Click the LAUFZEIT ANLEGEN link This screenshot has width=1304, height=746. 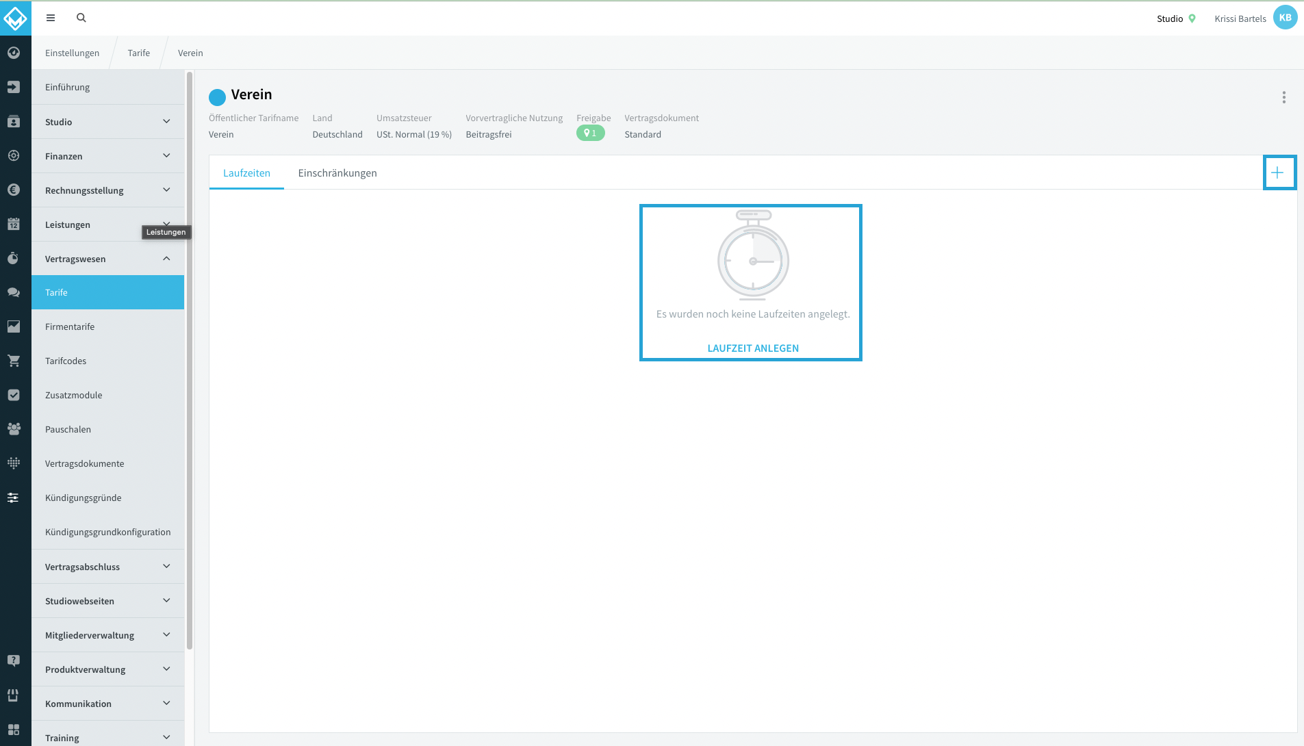753,348
